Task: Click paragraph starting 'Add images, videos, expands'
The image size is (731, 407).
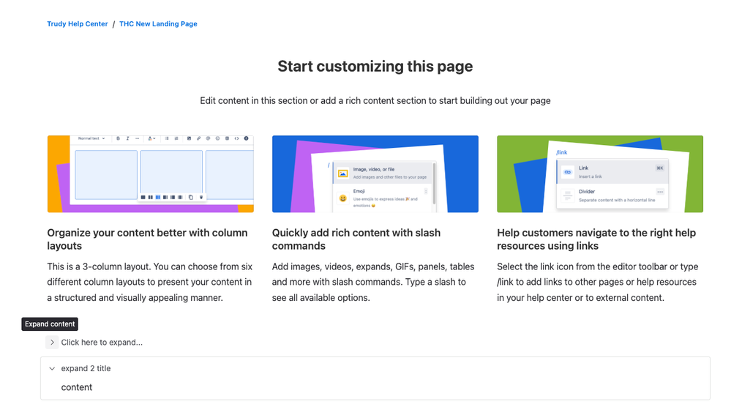Action: (x=373, y=282)
